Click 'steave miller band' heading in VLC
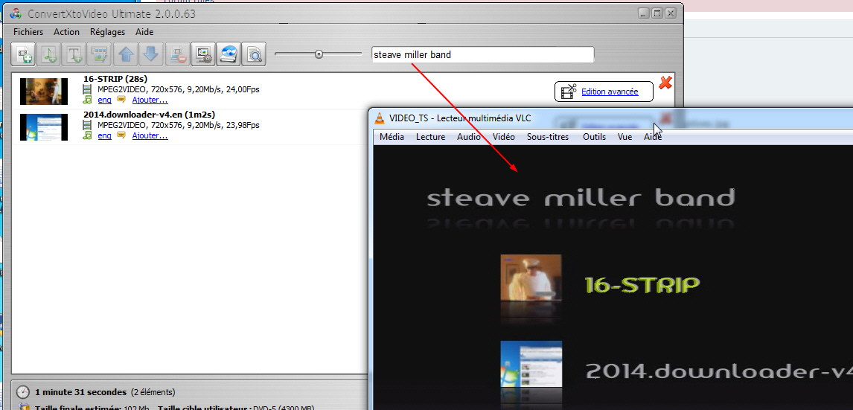The height and width of the screenshot is (410, 853). tap(581, 197)
